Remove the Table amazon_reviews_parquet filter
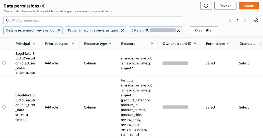Viewport: 263px width, 138px height. [x=122, y=30]
